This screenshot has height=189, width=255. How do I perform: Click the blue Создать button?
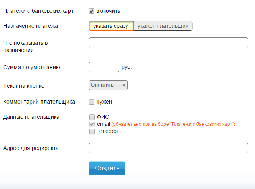click(107, 168)
